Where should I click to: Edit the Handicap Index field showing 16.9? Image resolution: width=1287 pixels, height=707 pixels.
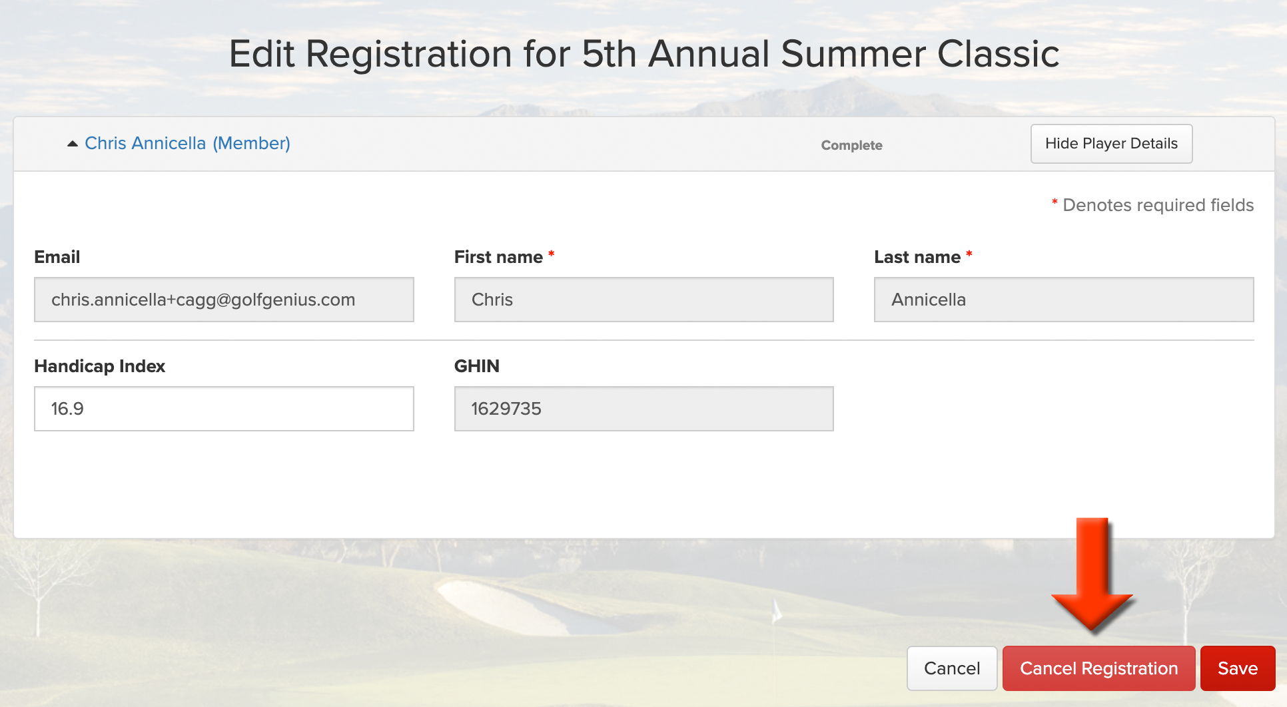tap(224, 409)
